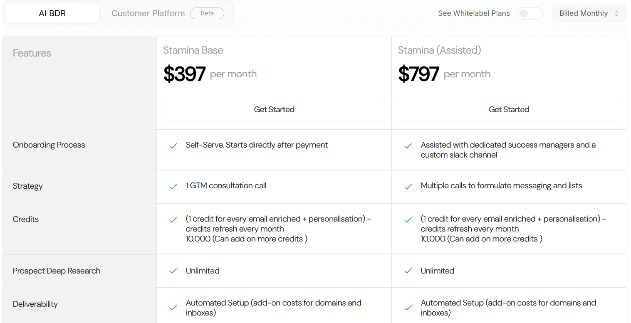This screenshot has height=323, width=631.
Task: Click the Strategy row label
Action: pos(28,186)
